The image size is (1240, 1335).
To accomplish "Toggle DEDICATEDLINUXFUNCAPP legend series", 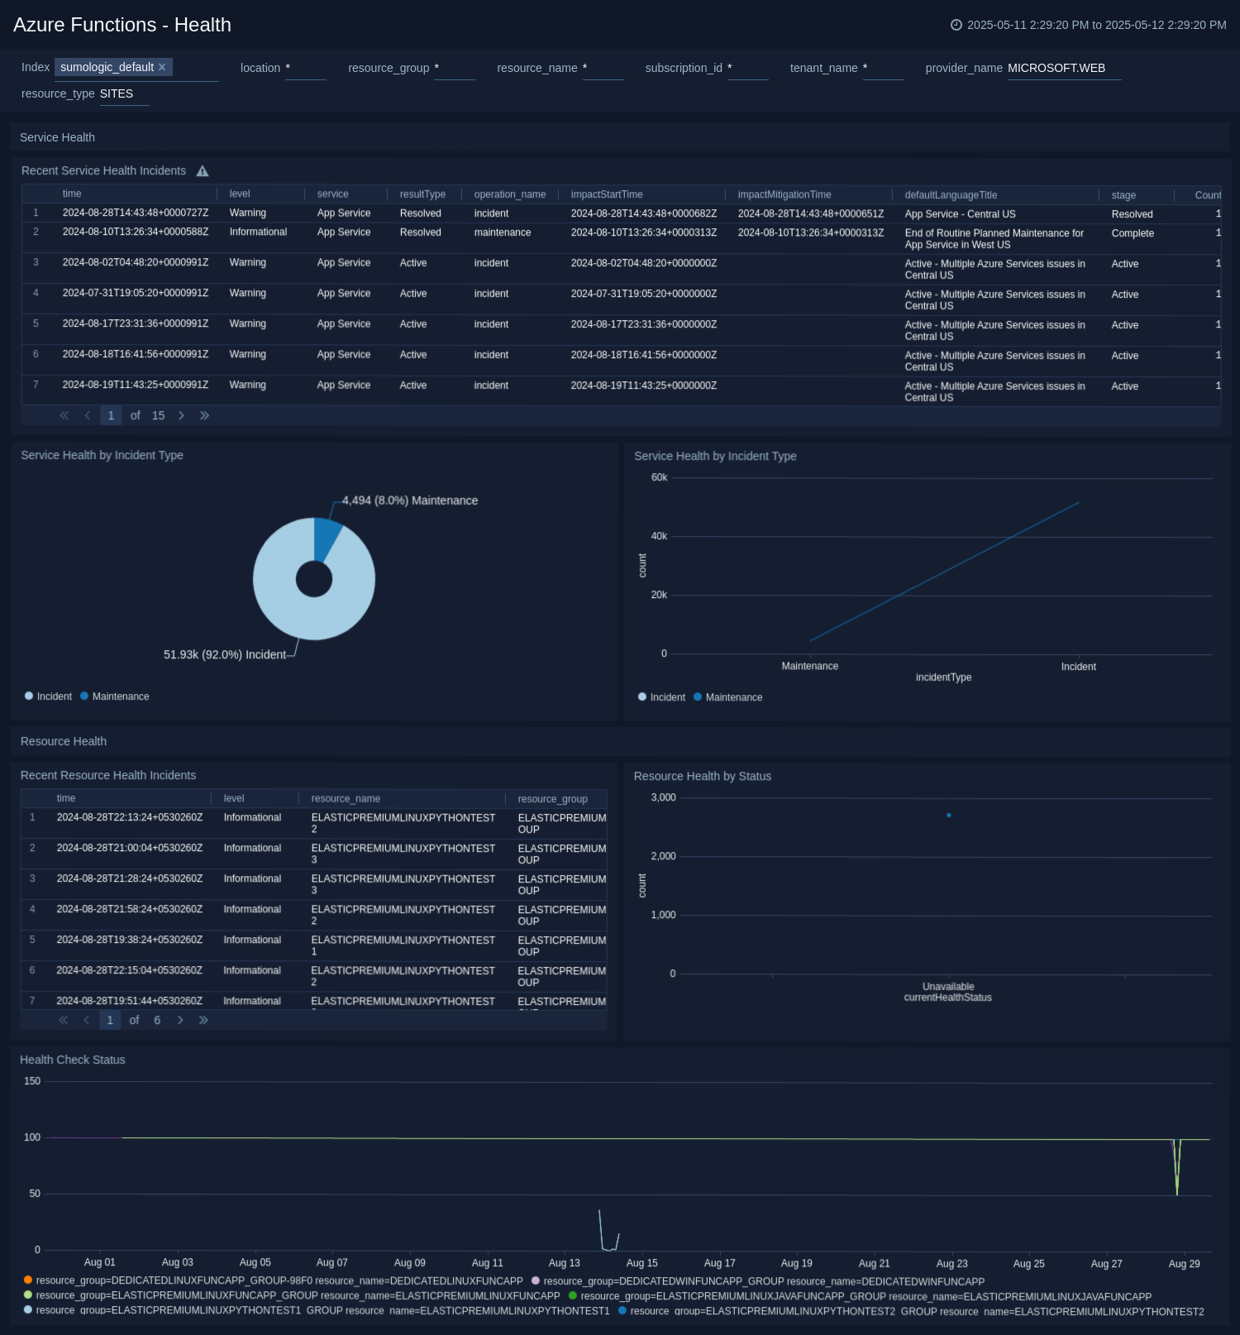I will 274,1280.
